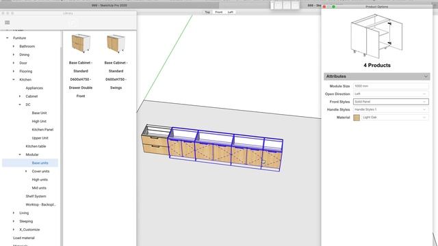This screenshot has height=246, width=438.
Task: Select Kitchen Panel under DC
Action: coord(42,130)
